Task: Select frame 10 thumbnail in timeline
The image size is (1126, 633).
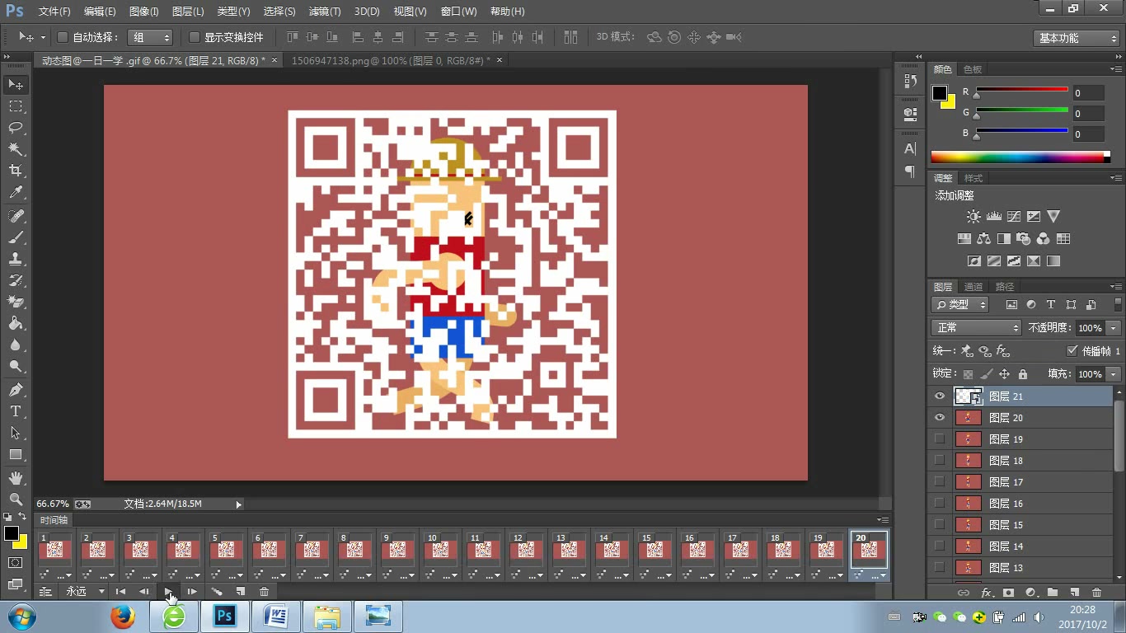Action: point(441,550)
